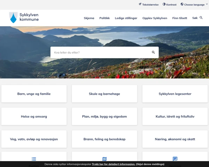
Task: Open the Barn, unge og familie card
Action: (34, 94)
